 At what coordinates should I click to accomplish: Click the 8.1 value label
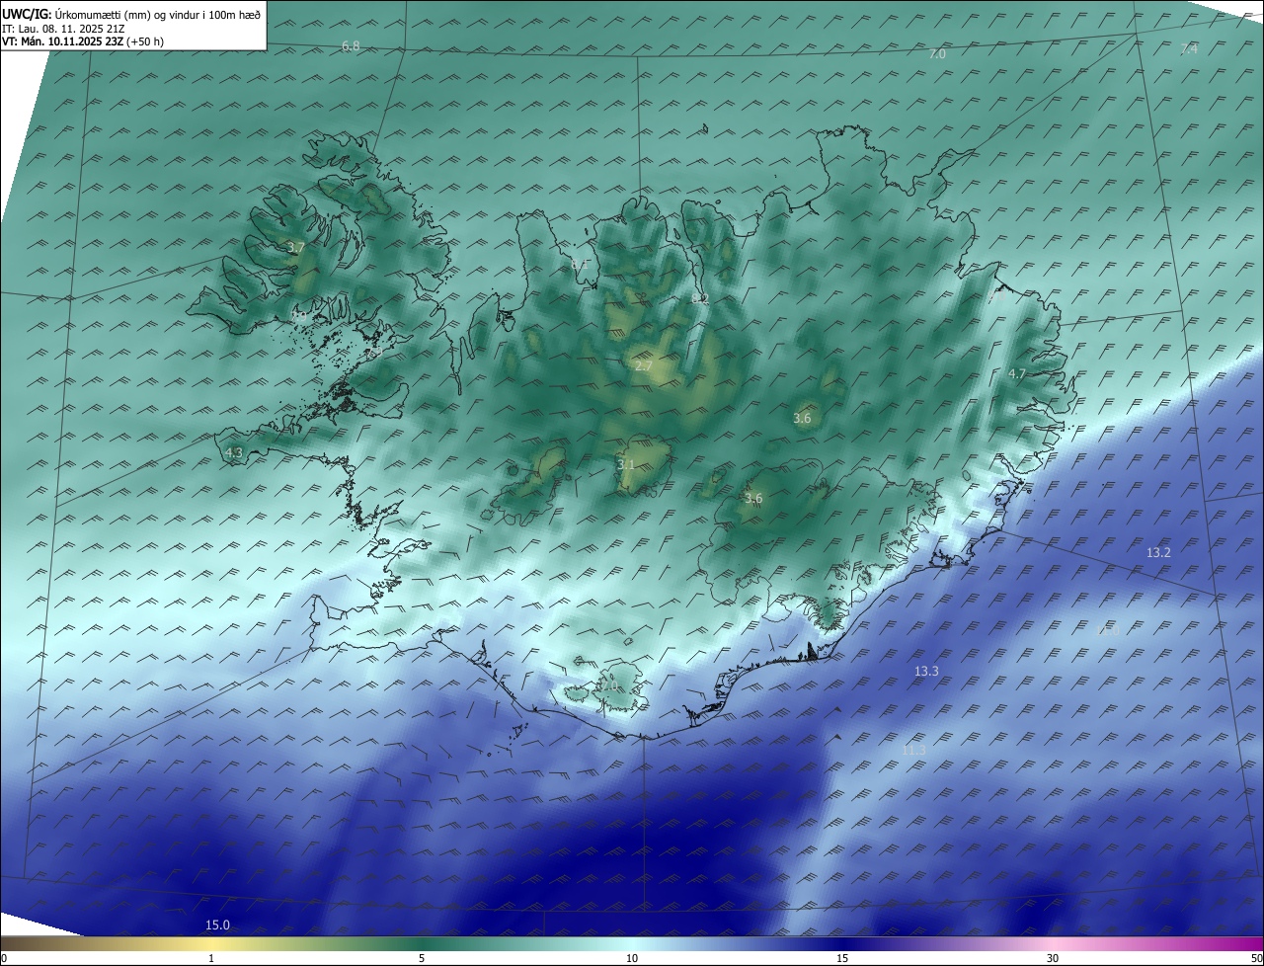[x=580, y=264]
